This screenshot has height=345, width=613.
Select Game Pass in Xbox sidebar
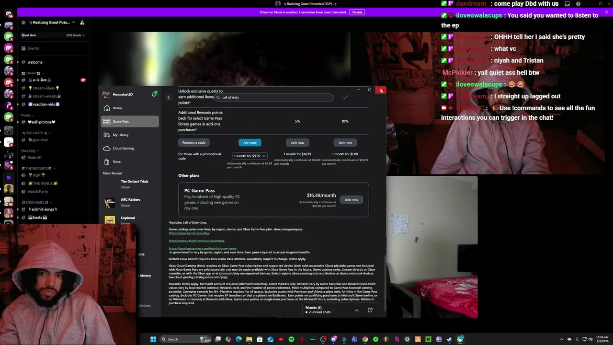(x=129, y=121)
